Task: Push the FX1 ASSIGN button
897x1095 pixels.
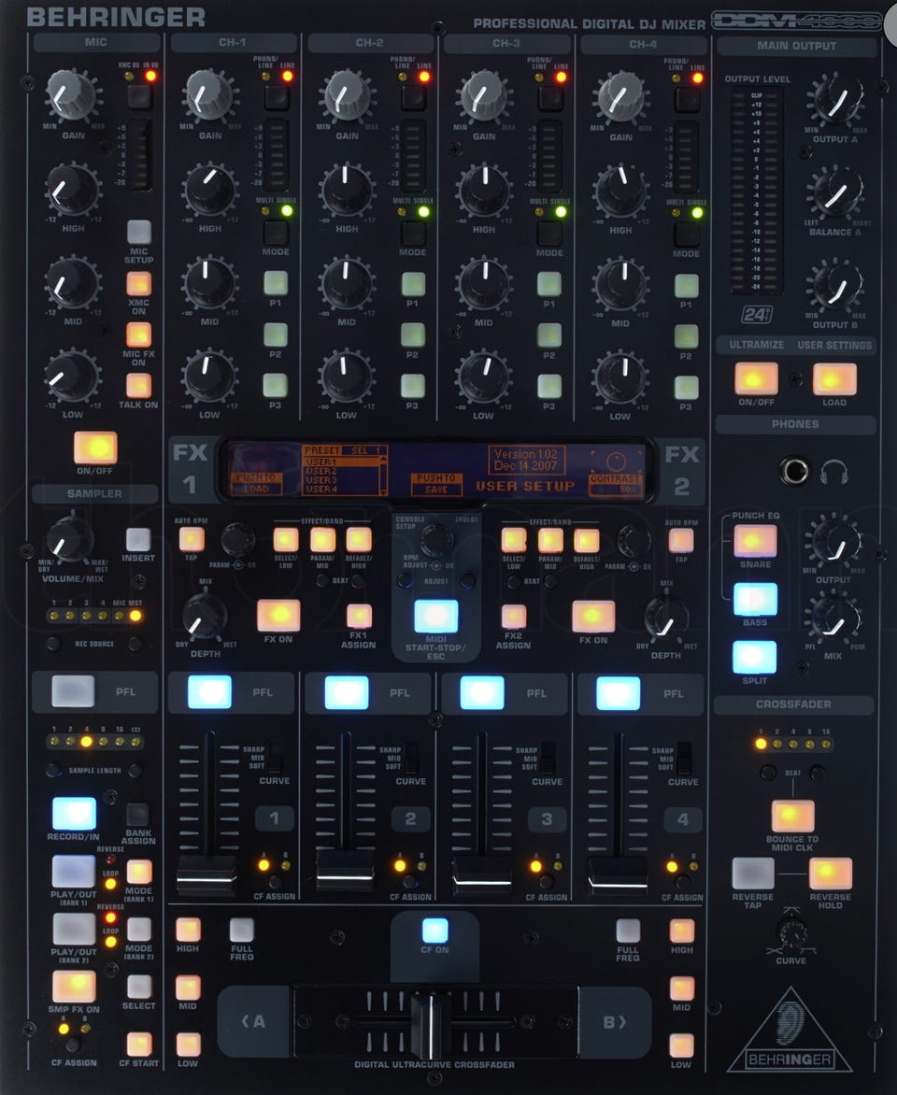Action: pyautogui.click(x=359, y=616)
